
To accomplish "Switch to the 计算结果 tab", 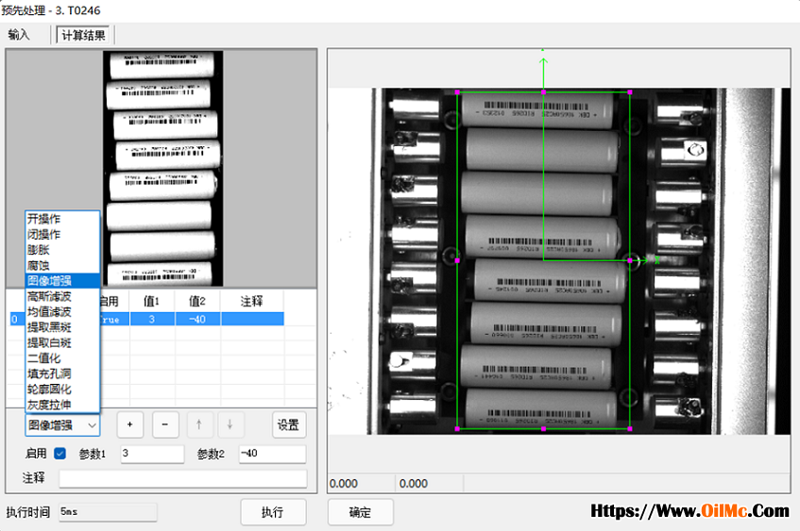I will tap(83, 35).
